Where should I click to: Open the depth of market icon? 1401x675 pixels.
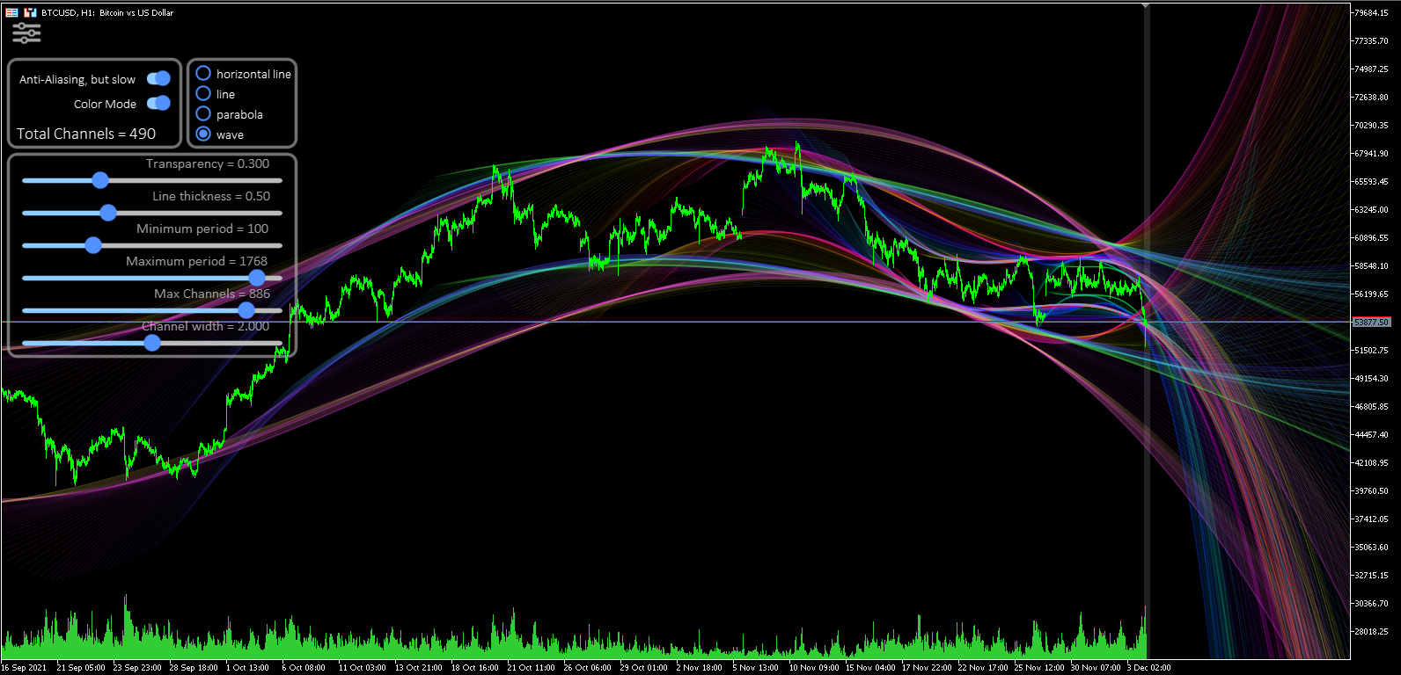click(30, 12)
